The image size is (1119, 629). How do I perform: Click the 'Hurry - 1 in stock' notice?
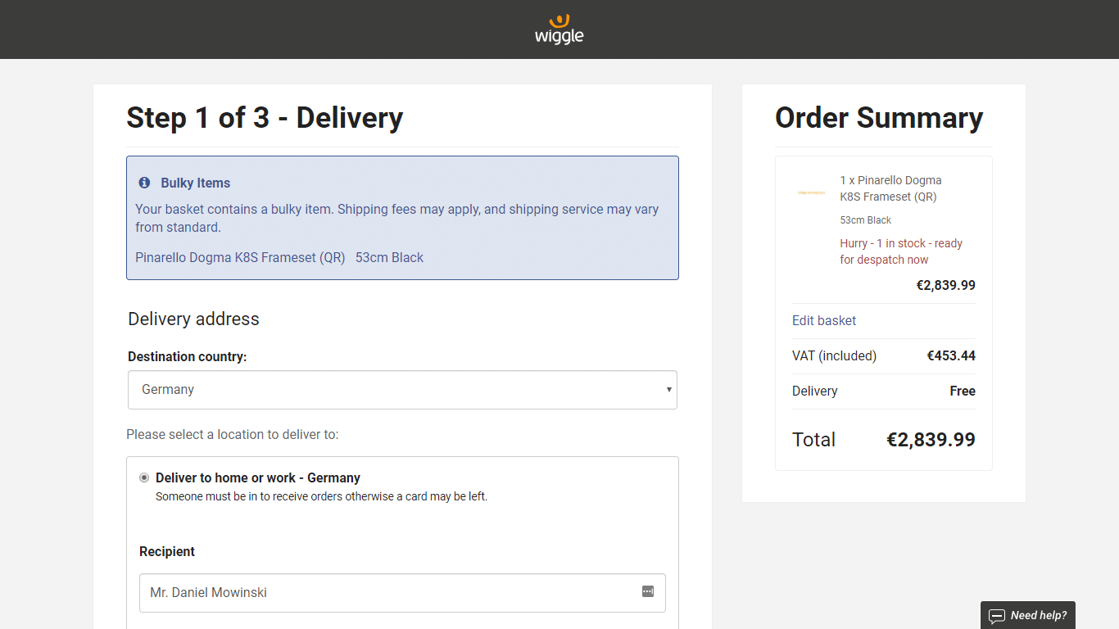(901, 251)
